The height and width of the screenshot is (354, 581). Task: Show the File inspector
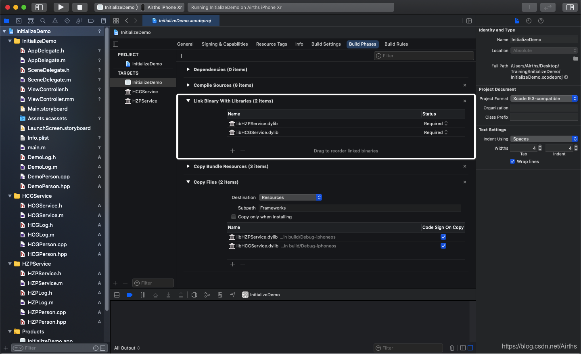pos(517,21)
